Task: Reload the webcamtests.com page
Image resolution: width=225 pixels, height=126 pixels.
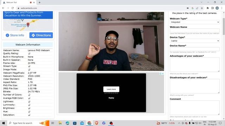Action: 13,8
